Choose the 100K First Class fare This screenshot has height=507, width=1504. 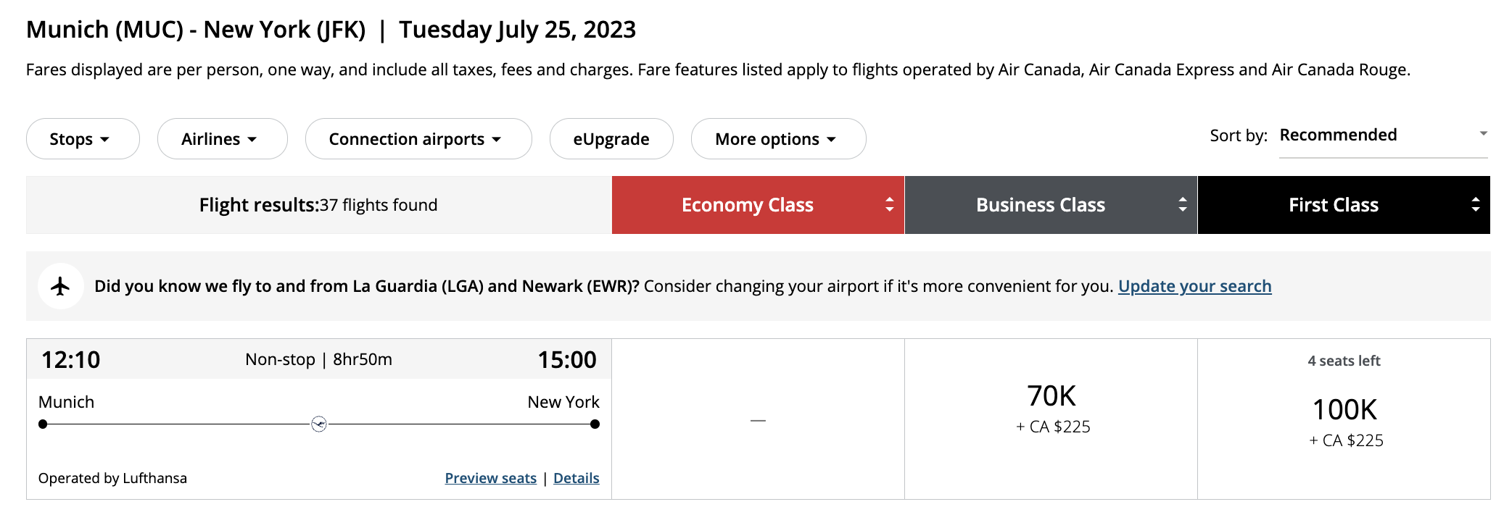point(1344,422)
